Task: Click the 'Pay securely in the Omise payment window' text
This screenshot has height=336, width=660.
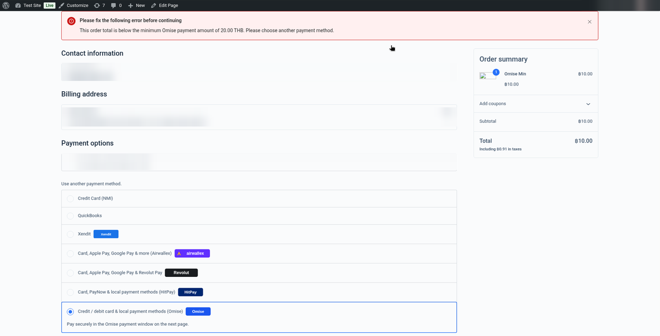Action: tap(128, 325)
